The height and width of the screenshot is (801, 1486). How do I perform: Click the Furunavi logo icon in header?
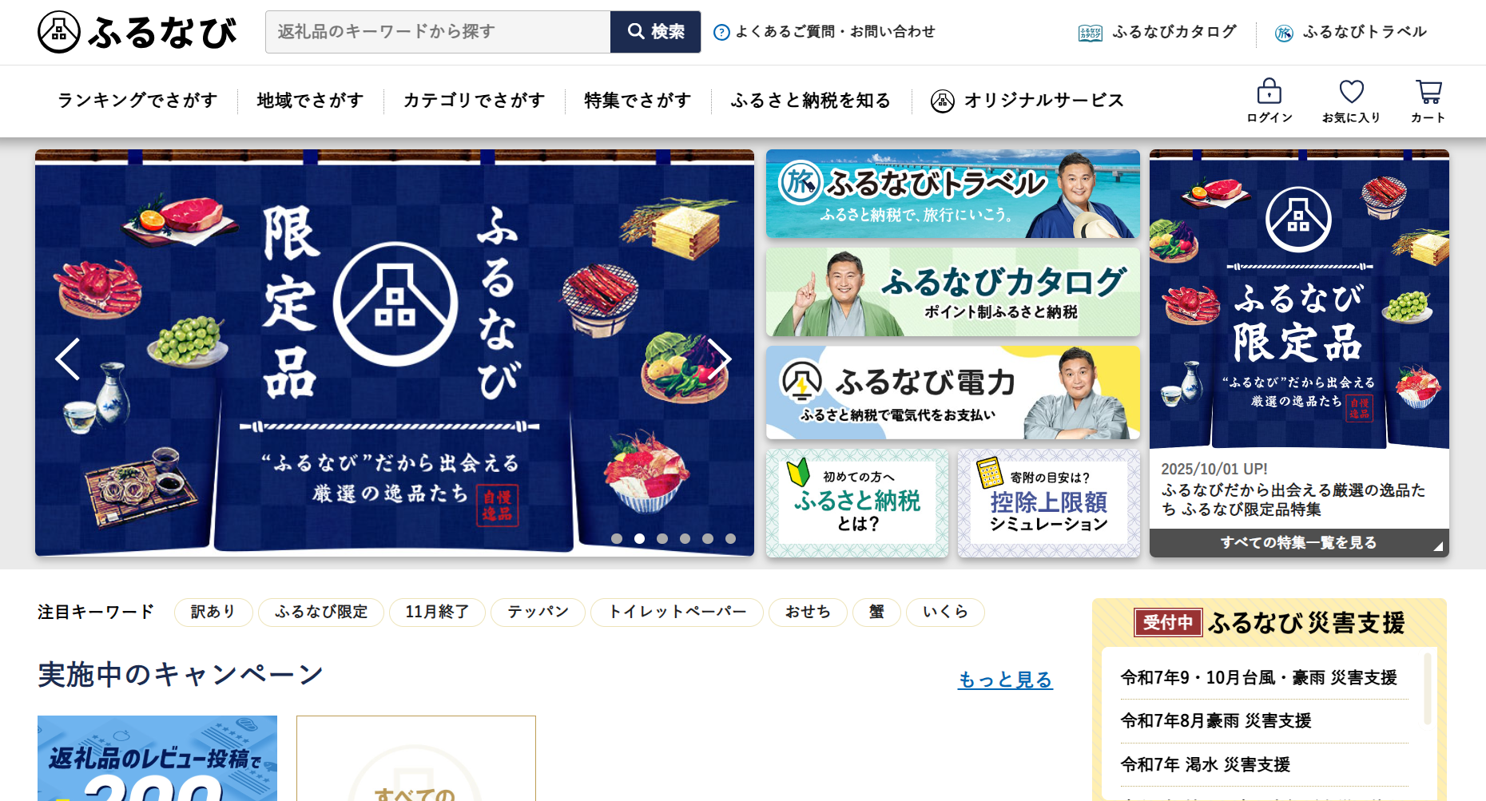click(58, 32)
